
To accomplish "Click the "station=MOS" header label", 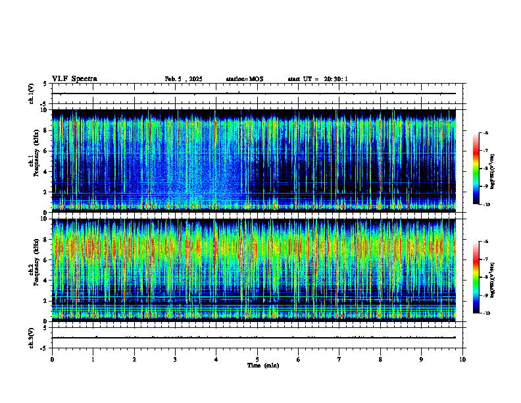I will click(245, 79).
